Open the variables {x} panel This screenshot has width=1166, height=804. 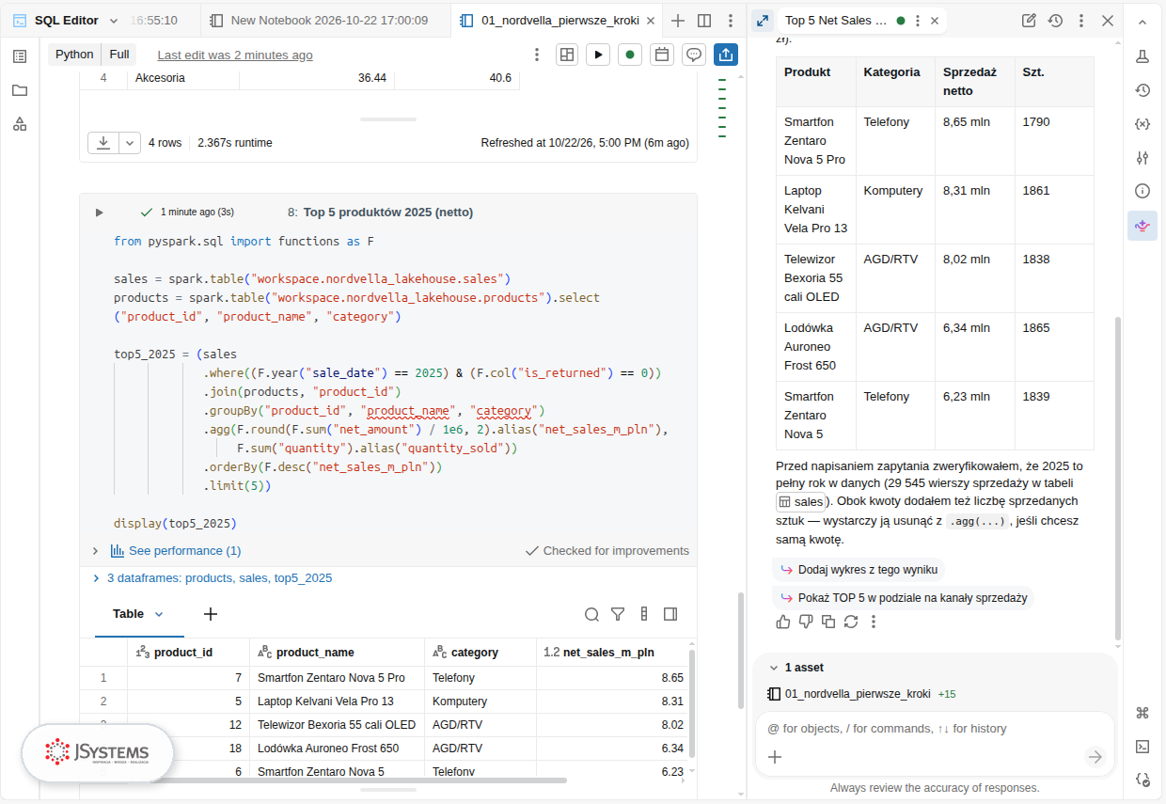(x=1142, y=124)
